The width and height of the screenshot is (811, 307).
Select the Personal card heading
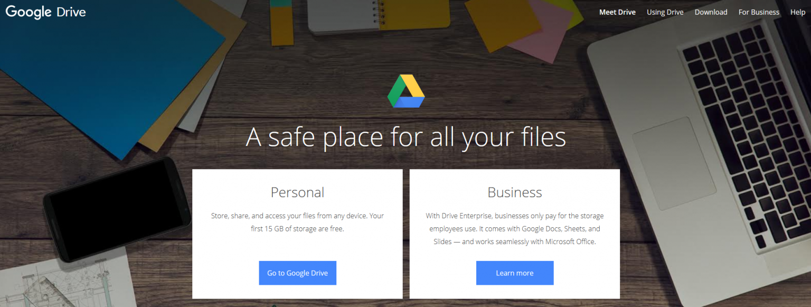297,192
